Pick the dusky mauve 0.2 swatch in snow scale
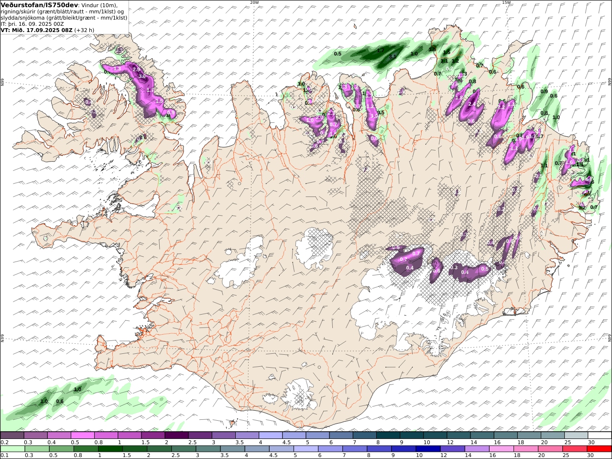The image size is (612, 459). [12, 436]
